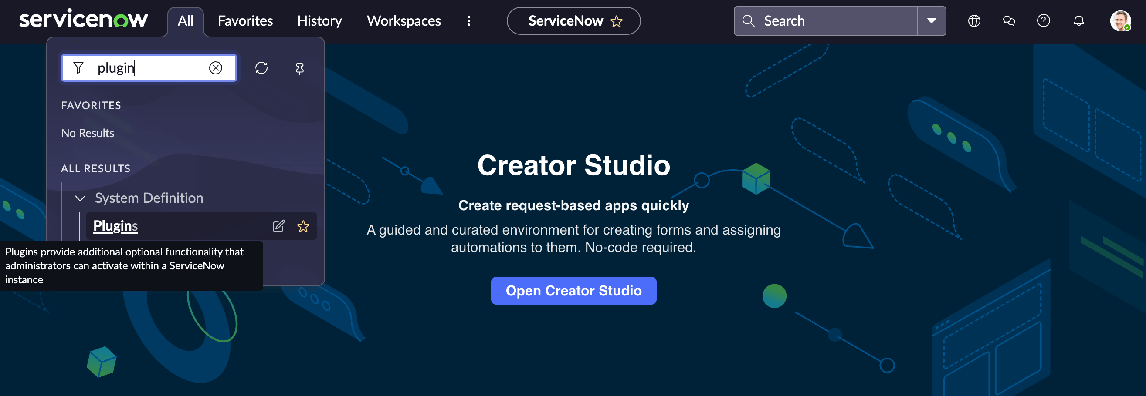Open the notifications bell
Viewport: 1146px width, 396px height.
pos(1078,21)
